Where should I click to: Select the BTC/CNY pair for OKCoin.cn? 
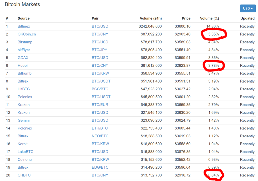[x=100, y=34]
